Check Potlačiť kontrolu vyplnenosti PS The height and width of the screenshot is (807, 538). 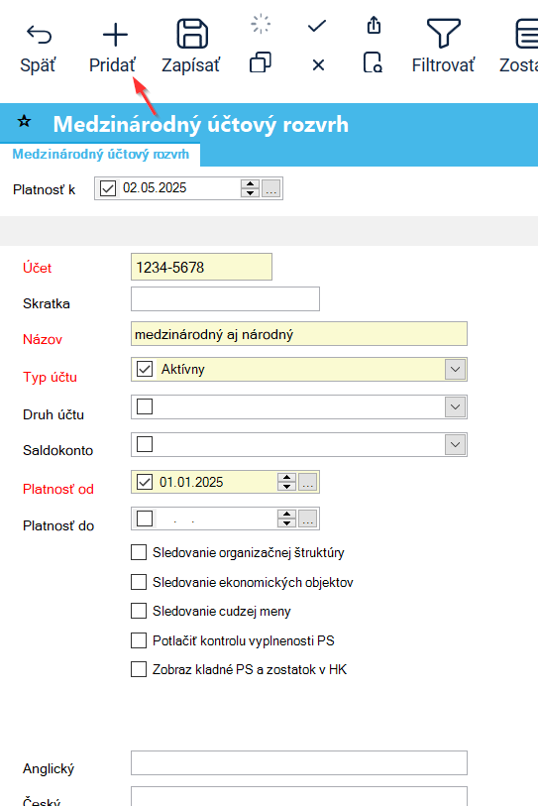pos(139,640)
